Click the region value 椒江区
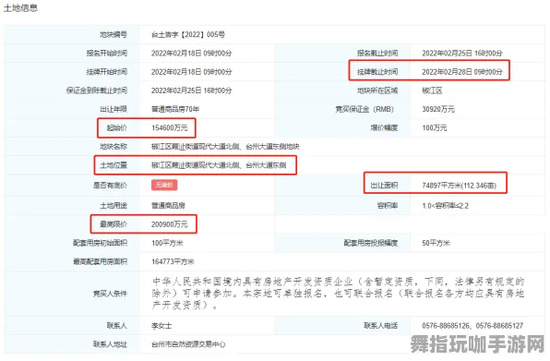Screen dimensions: 550x361 (432, 90)
